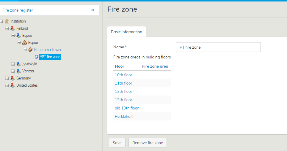Click the Panorama Tower building icon
287x151 pixels.
click(x=30, y=50)
